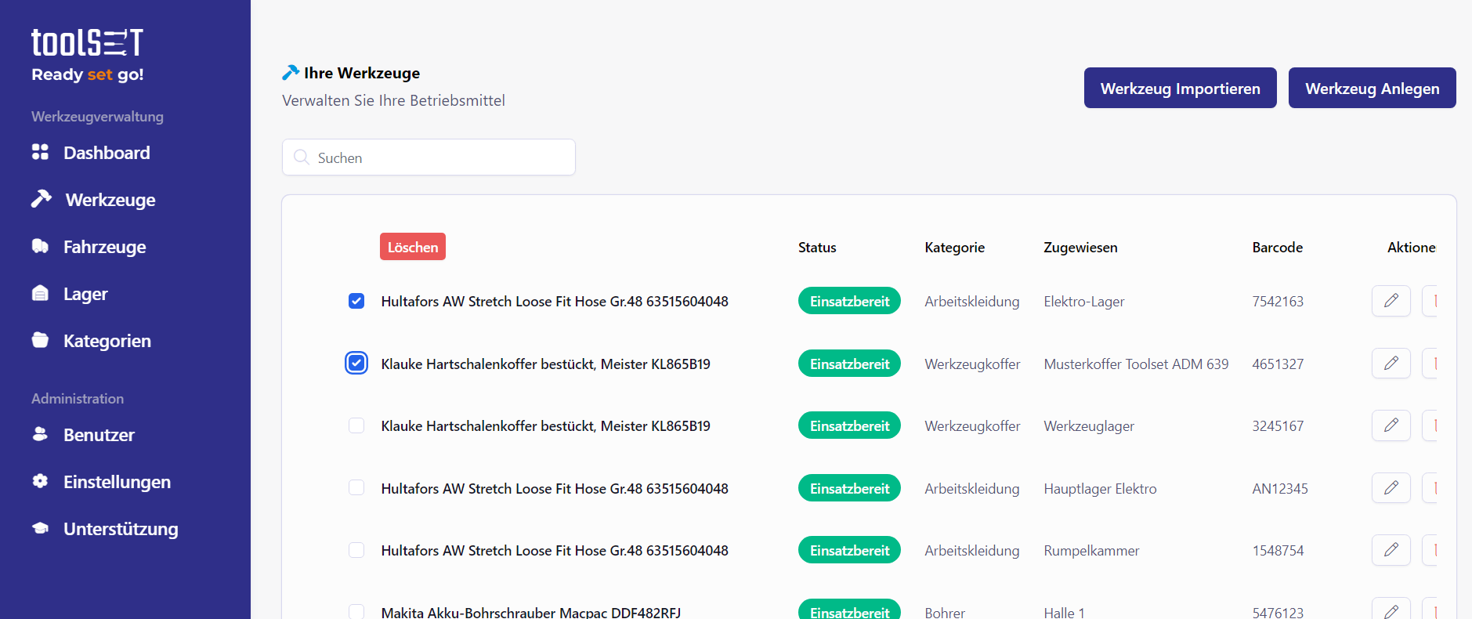Image resolution: width=1472 pixels, height=619 pixels.
Task: Uncheck Hultafors row assigned to Elektro-Lager
Action: tap(356, 301)
